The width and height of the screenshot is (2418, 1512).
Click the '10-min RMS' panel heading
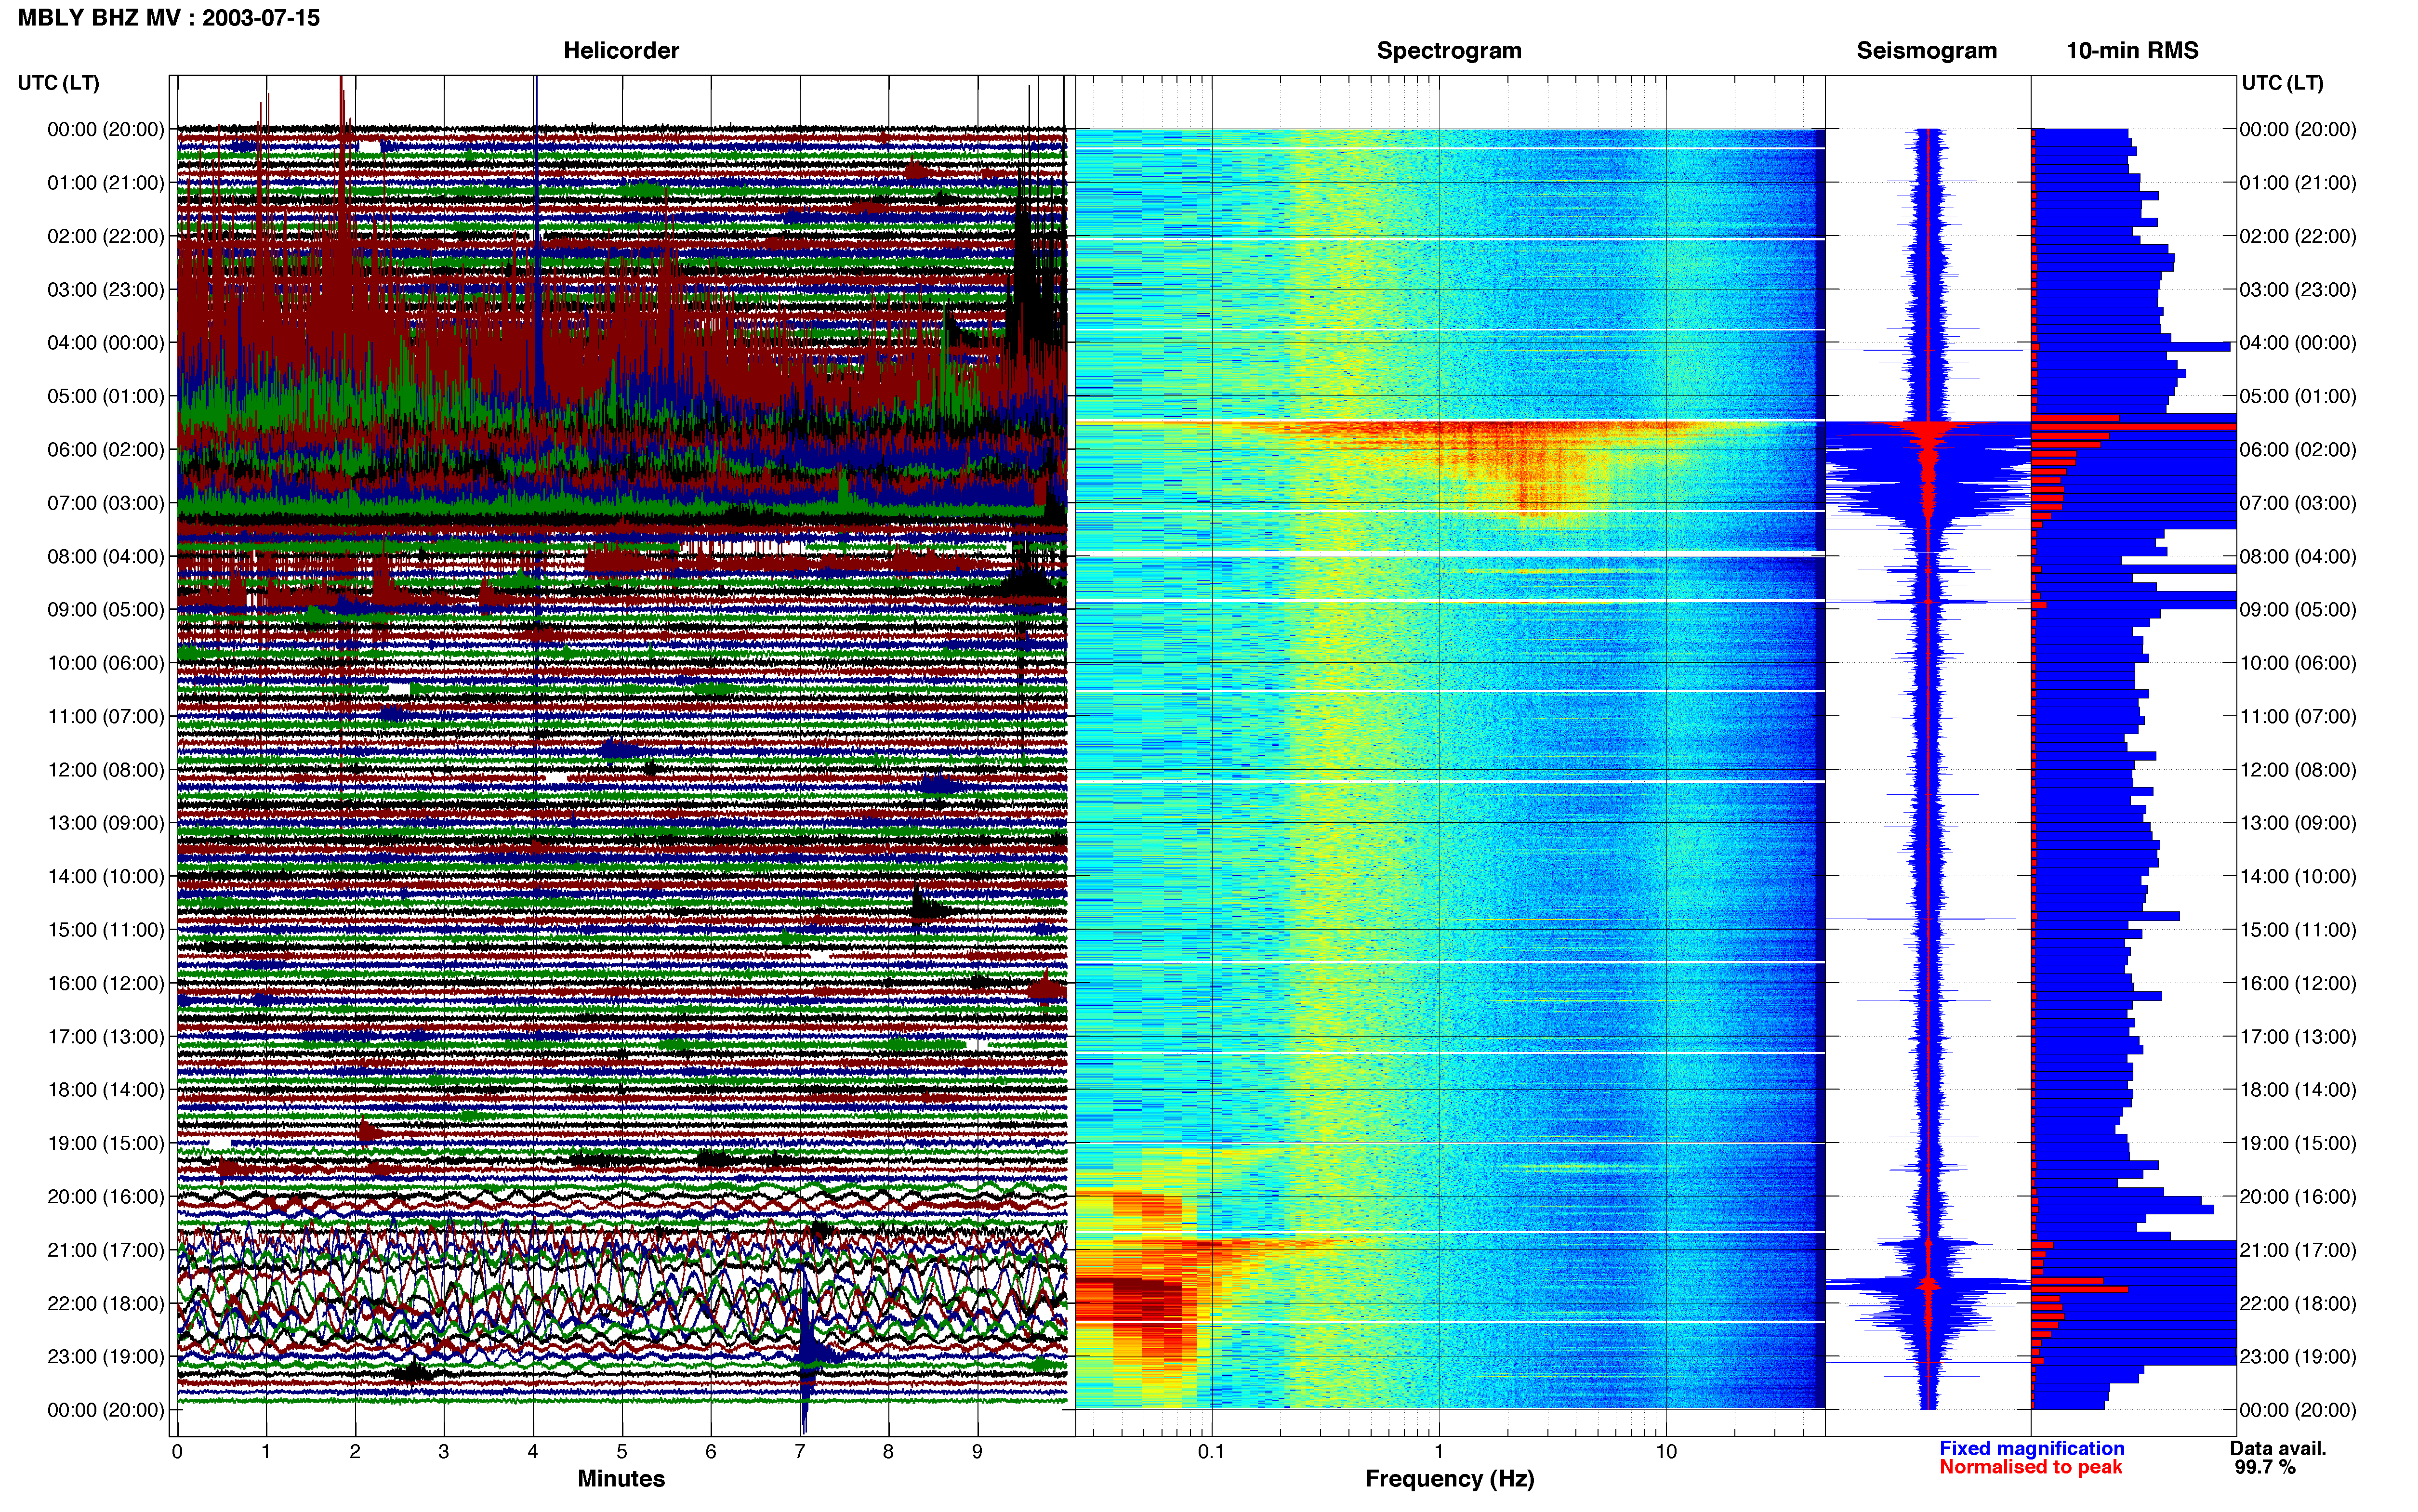(2132, 51)
